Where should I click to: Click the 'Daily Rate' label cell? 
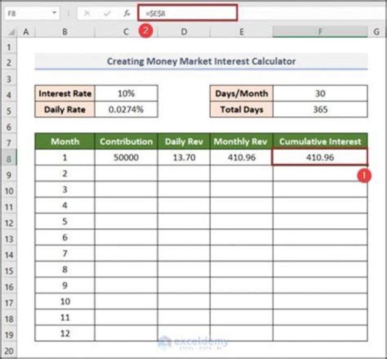(64, 109)
